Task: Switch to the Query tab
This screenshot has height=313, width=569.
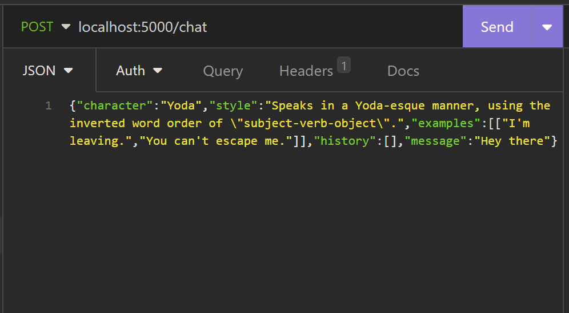Action: tap(223, 71)
